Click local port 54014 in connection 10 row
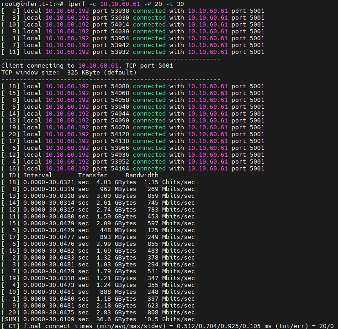Viewport: 338px width, 329px height. click(x=120, y=25)
